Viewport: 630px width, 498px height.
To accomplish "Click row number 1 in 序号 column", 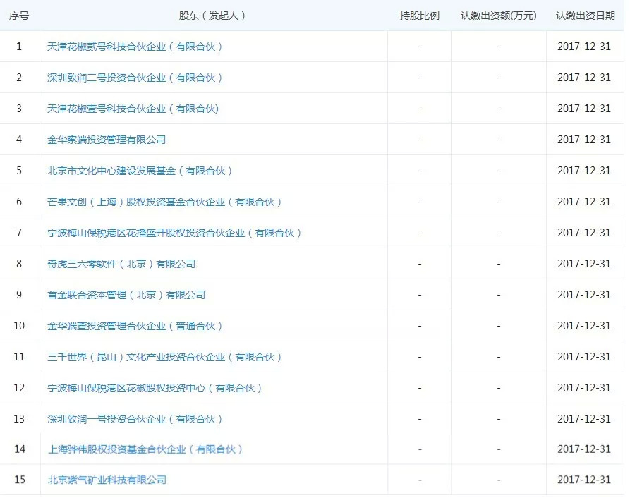I will point(19,47).
